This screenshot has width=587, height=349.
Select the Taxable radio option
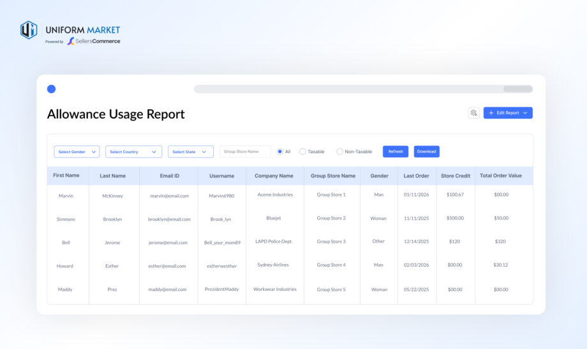(302, 152)
